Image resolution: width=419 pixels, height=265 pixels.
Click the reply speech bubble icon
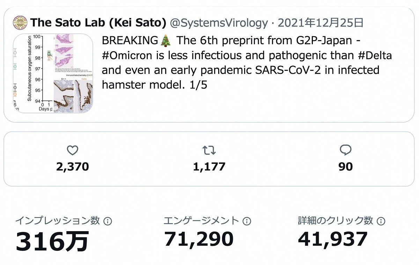346,150
